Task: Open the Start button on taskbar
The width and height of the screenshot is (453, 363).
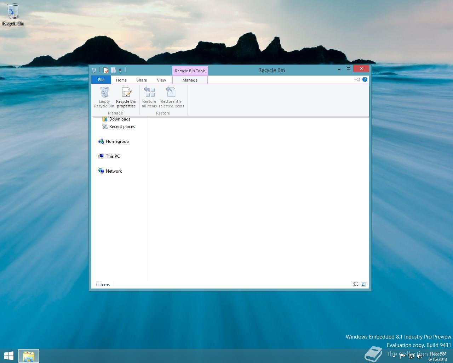Action: pos(8,356)
